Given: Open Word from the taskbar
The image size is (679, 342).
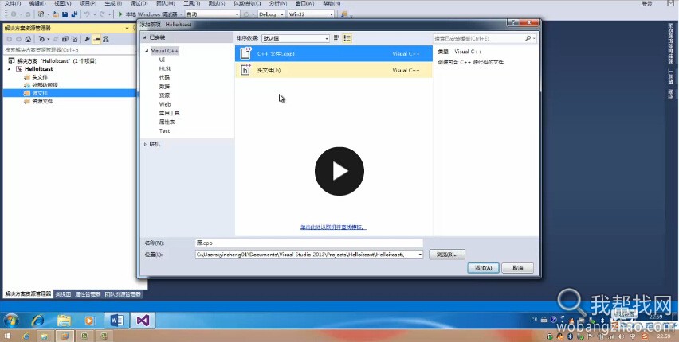Looking at the screenshot, I should pyautogui.click(x=116, y=321).
